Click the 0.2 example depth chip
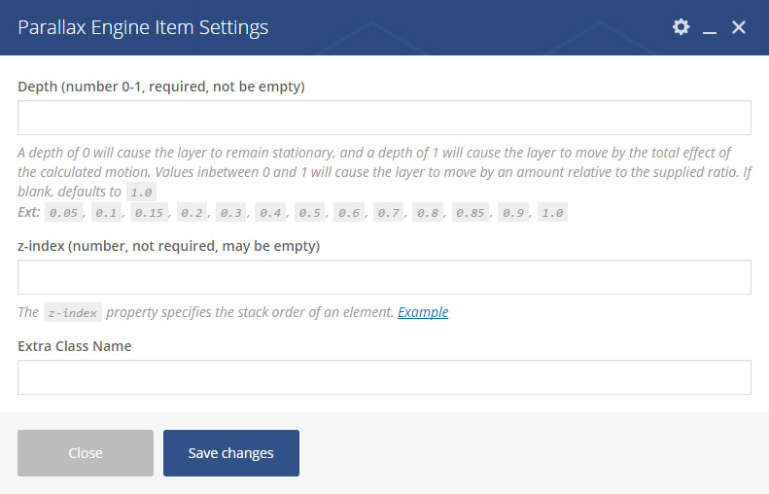The height and width of the screenshot is (494, 769). 192,212
